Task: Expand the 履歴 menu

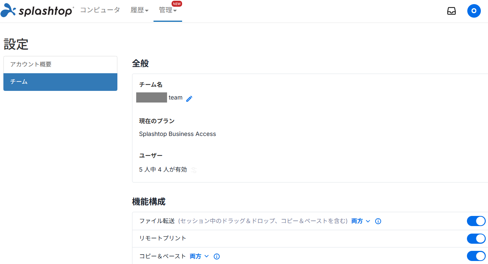Action: point(140,11)
